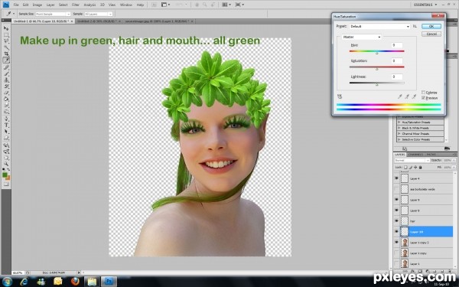Switch to the Paths tab
The image size is (459, 287).
[431, 155]
